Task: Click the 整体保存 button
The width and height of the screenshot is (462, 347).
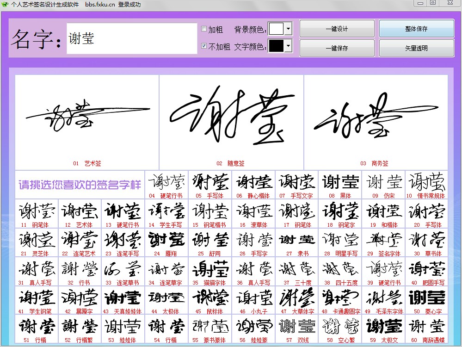Action: point(416,29)
